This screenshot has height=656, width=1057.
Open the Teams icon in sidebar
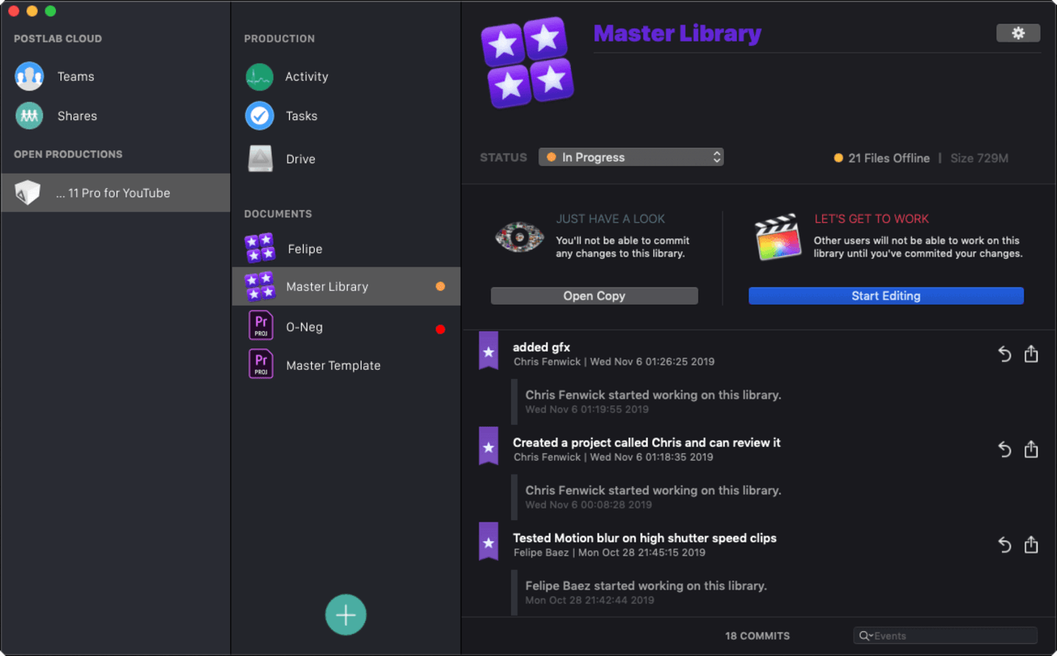coord(29,77)
